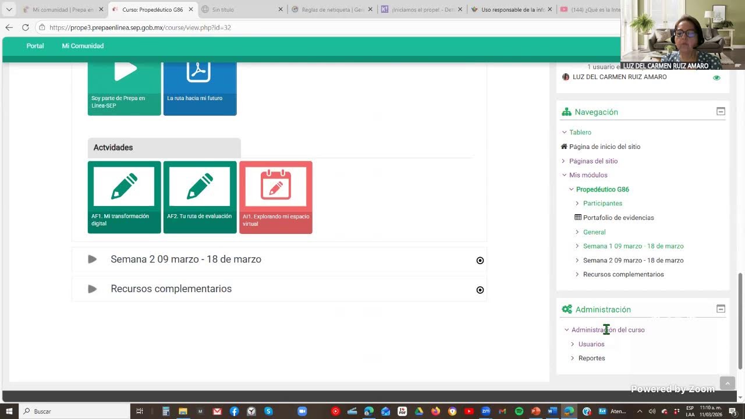Viewport: 745px width, 419px height.
Task: Click the page vertical scrollbar thumb
Action: [x=740, y=321]
